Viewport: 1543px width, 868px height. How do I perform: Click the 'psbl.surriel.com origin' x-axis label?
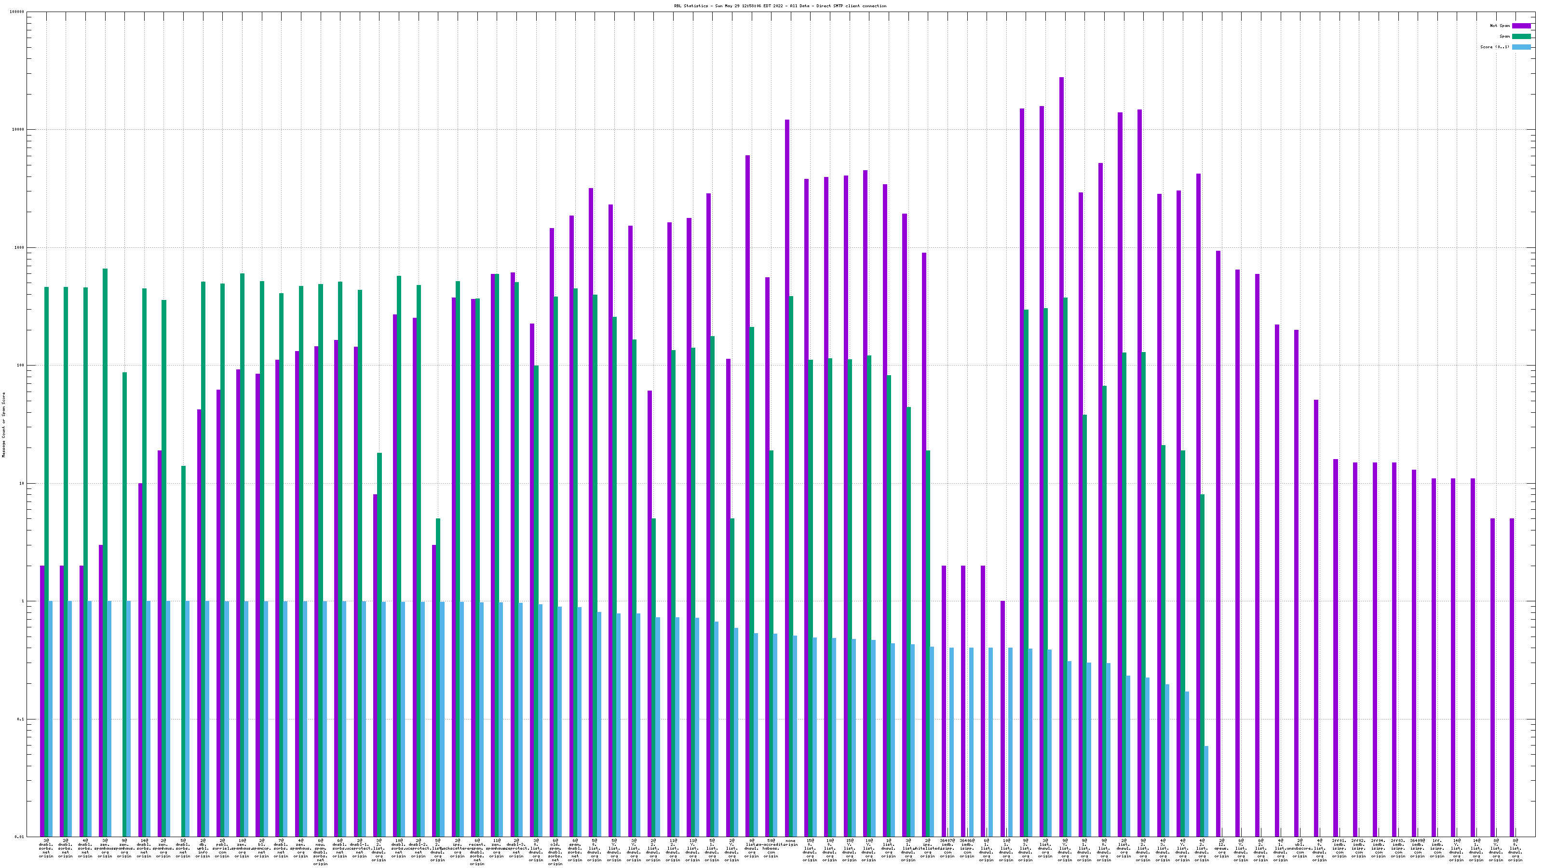click(x=222, y=848)
